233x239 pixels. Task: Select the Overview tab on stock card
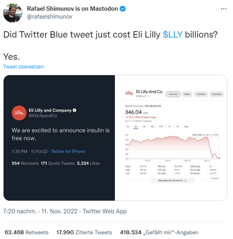tap(173, 94)
